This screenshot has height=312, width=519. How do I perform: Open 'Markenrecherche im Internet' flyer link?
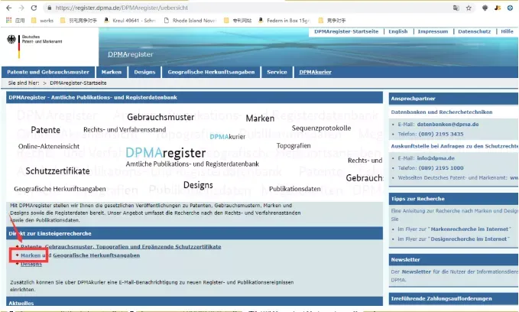pyautogui.click(x=469, y=229)
